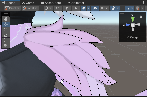Toggle hidden objects visibility eye

(x=95, y=8)
